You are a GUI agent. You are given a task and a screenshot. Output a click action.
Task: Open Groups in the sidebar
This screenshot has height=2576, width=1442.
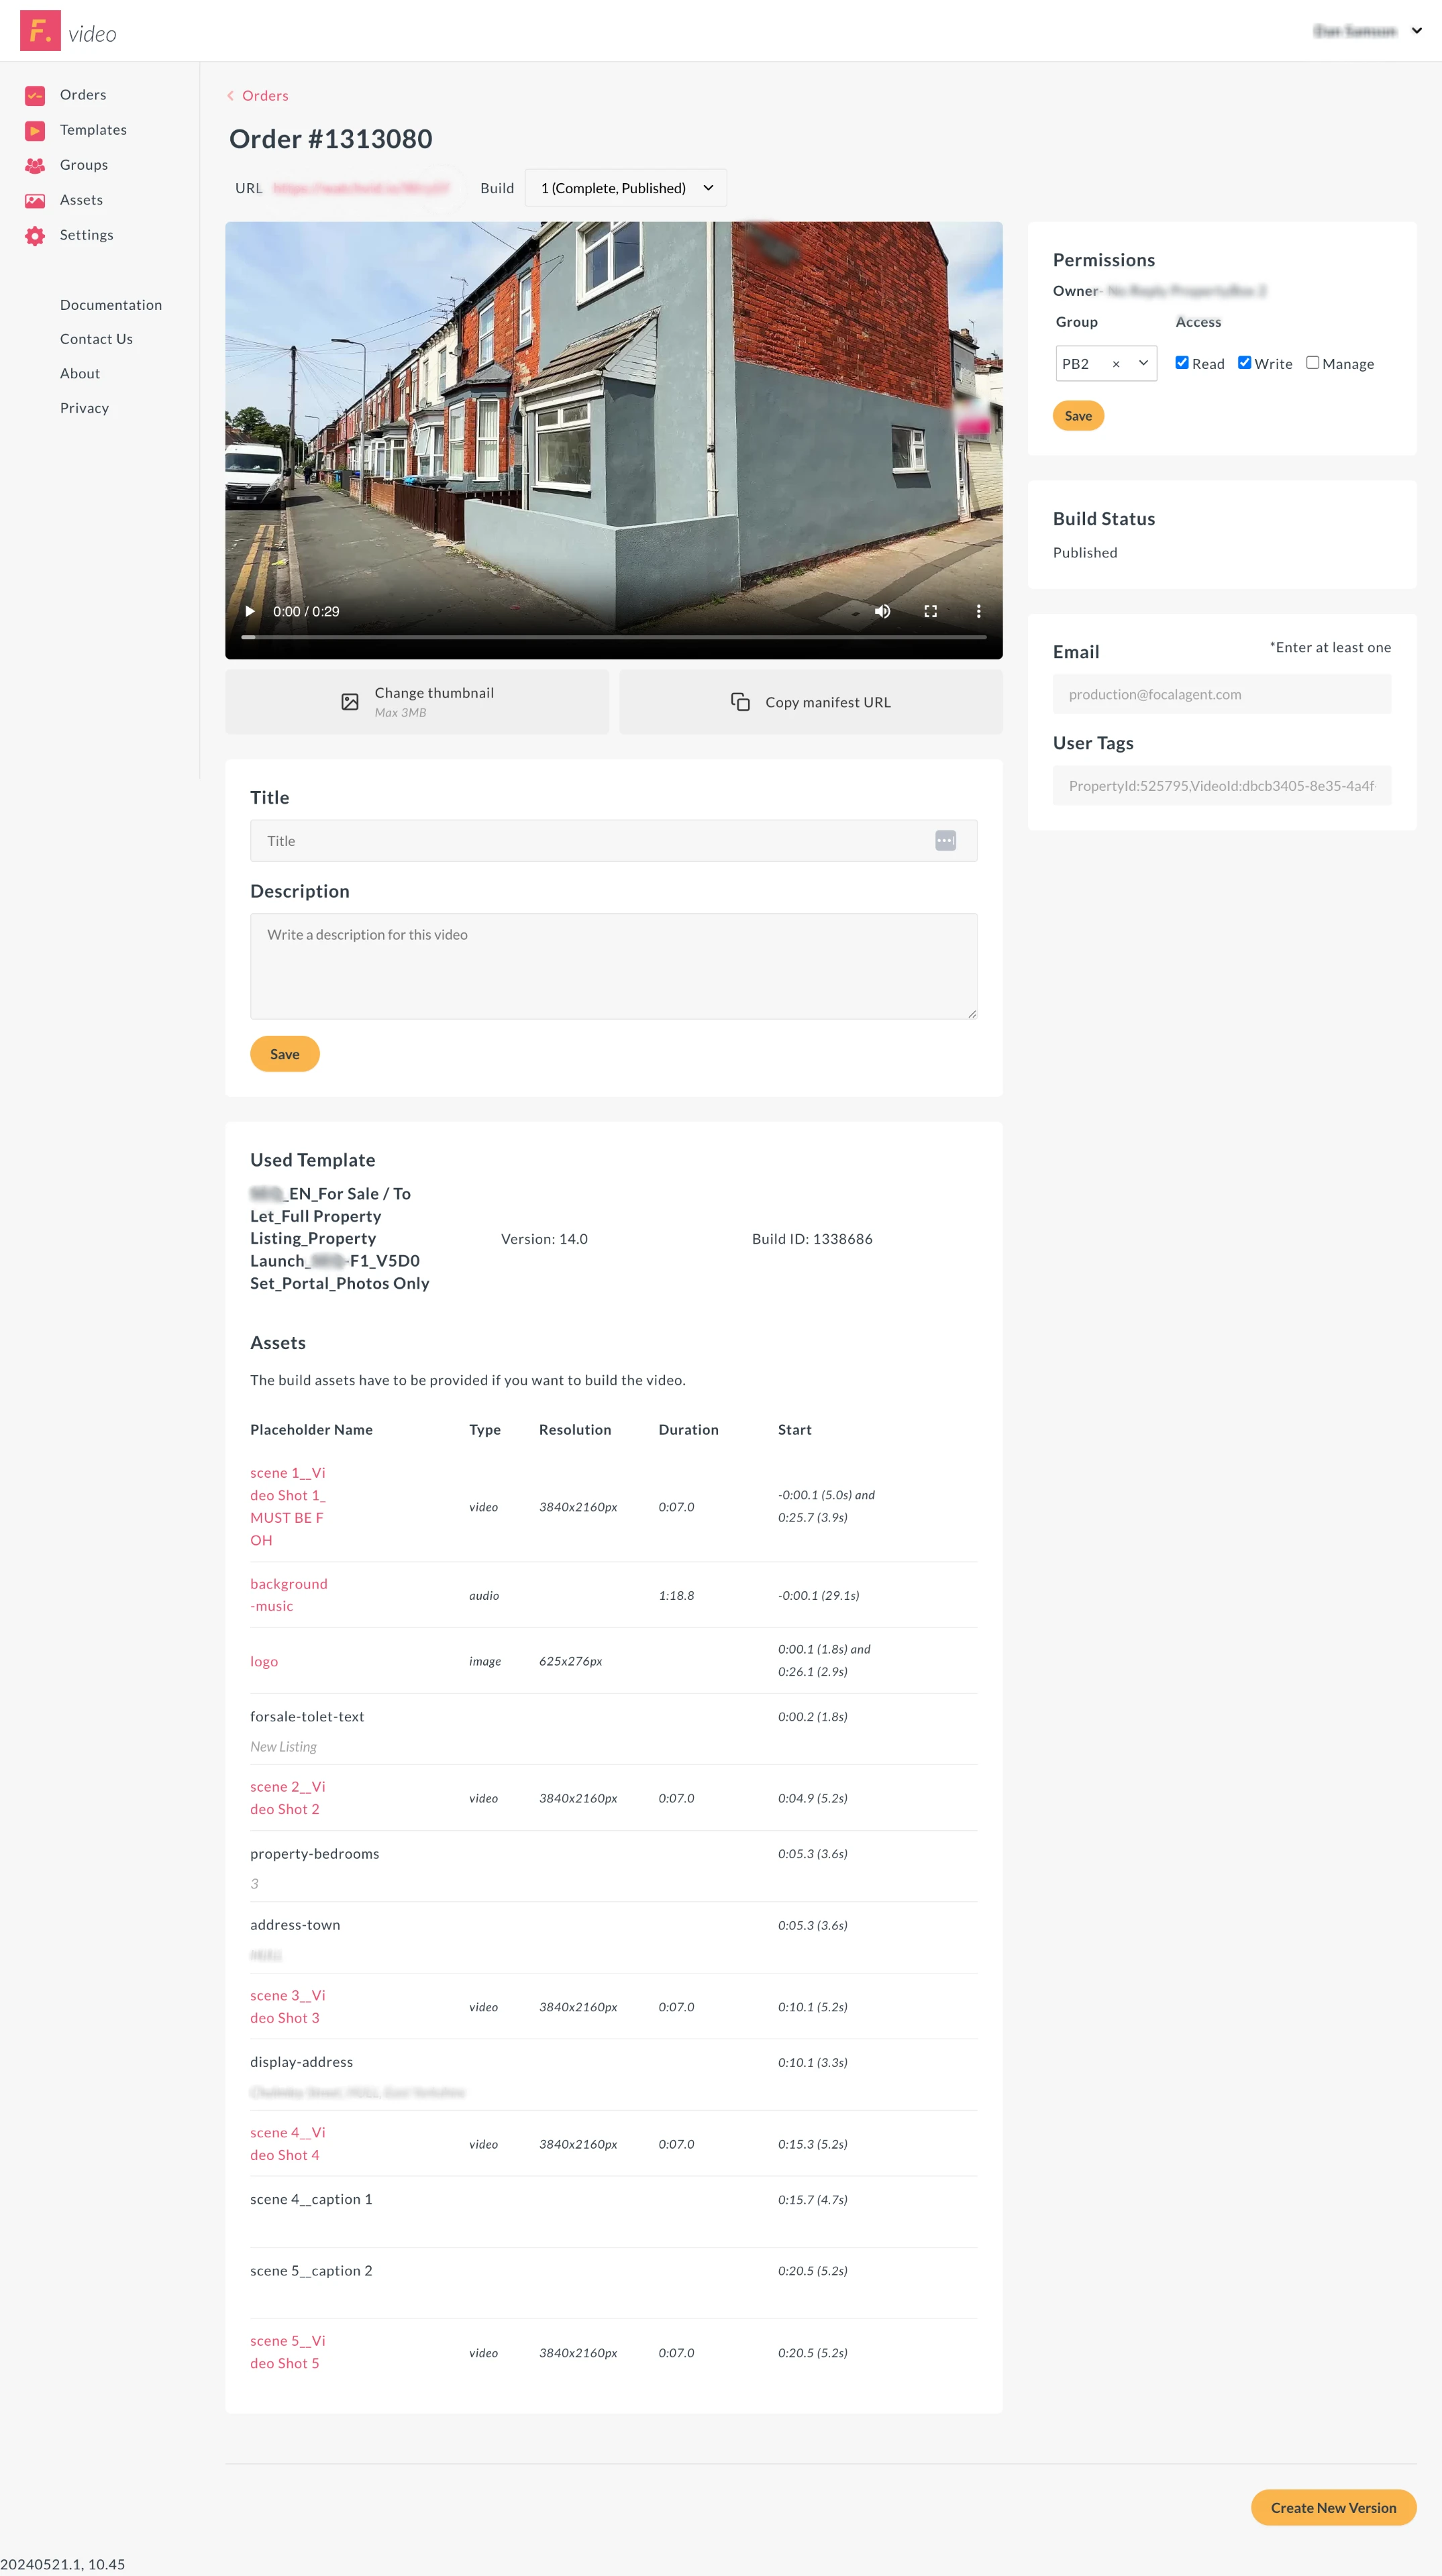(x=84, y=165)
